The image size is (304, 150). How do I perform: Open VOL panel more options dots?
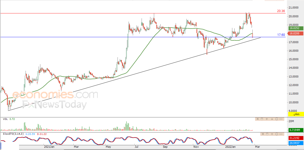pyautogui.click(x=281, y=119)
